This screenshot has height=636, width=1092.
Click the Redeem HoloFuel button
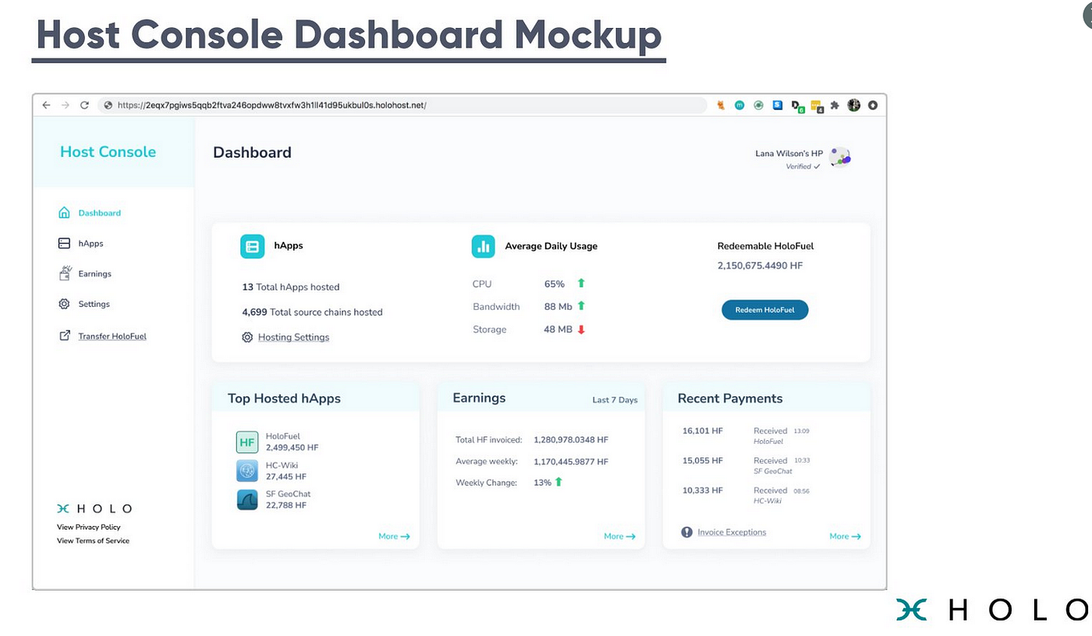(765, 310)
